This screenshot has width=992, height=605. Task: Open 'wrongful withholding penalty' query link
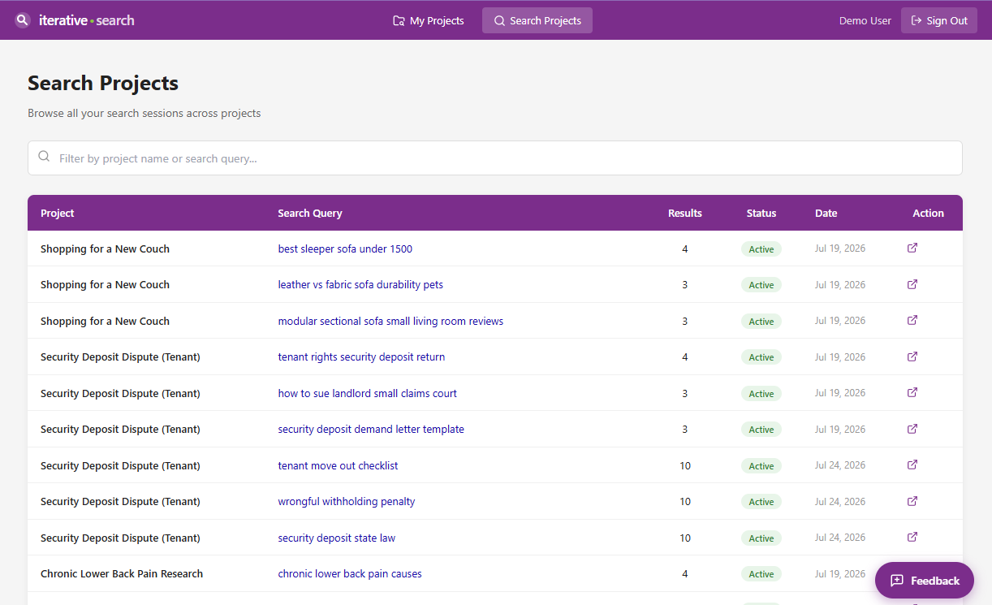tap(347, 502)
